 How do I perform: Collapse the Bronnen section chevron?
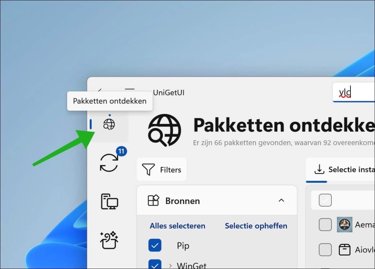tap(281, 200)
